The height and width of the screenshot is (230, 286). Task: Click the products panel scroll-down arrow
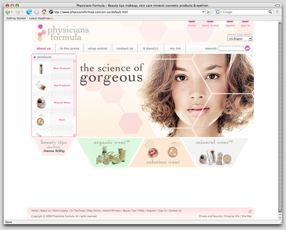point(74,135)
